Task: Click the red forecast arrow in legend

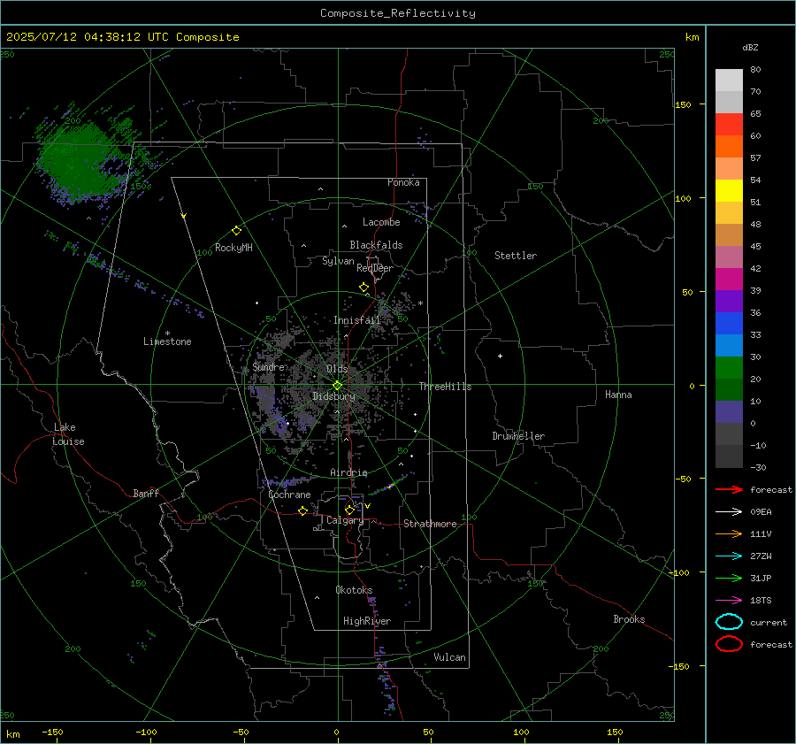Action: 729,489
